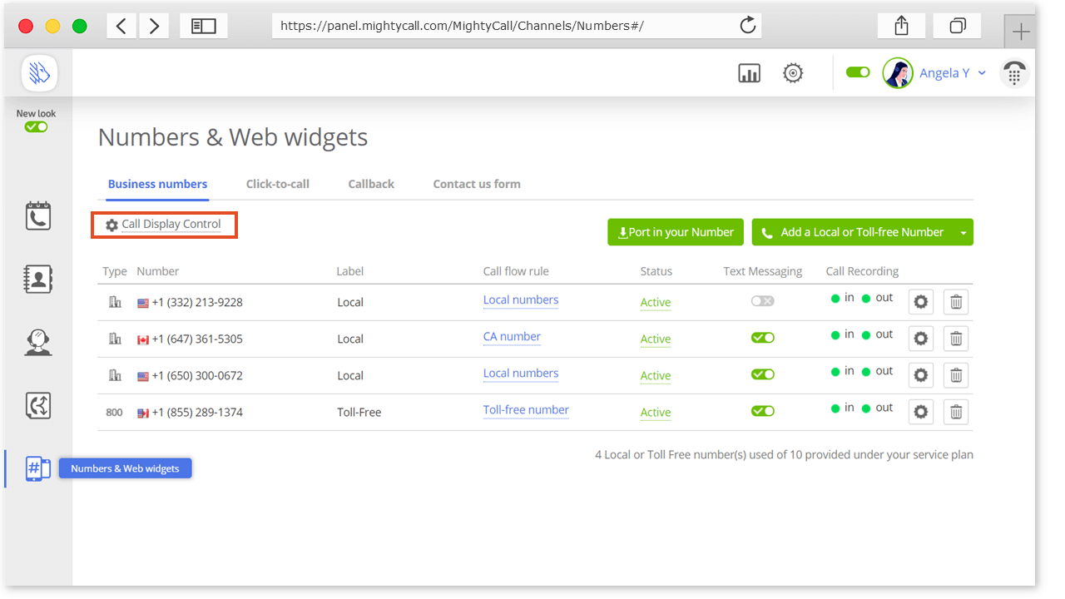Screen dimensions: 1065x599
Task: Go forward with browser forward arrow
Action: click(154, 26)
